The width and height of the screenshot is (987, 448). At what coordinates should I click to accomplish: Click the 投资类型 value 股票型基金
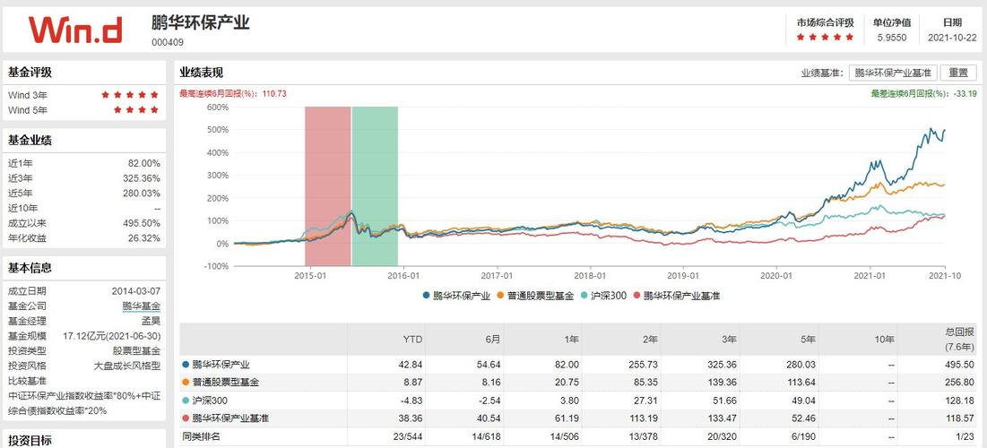136,350
